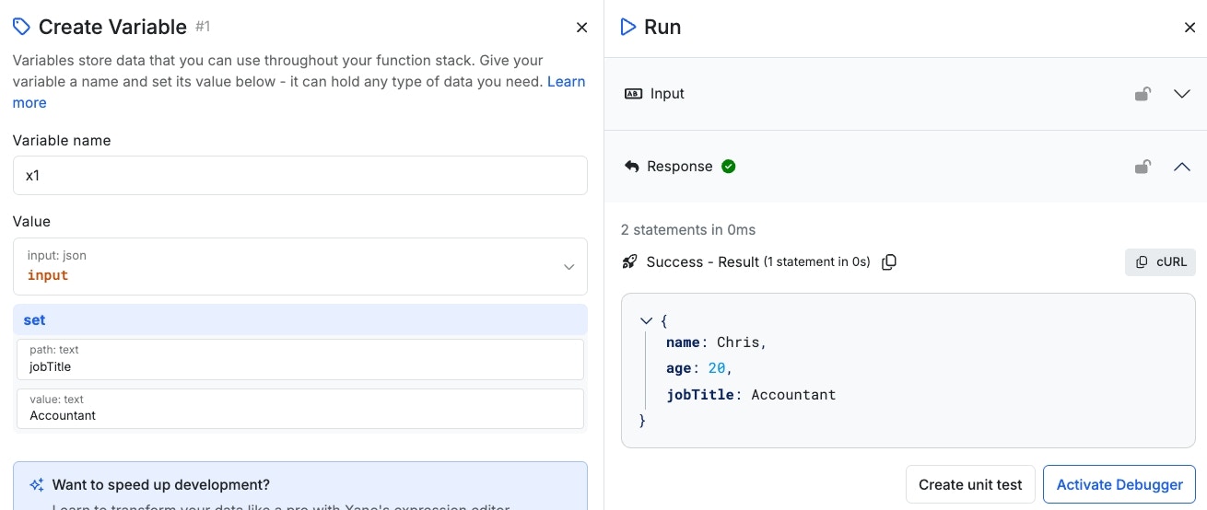
Task: Click the sparkle icon in tip banner
Action: point(37,485)
